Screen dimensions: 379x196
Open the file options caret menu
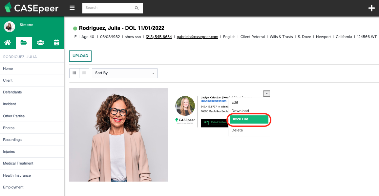pos(266,93)
